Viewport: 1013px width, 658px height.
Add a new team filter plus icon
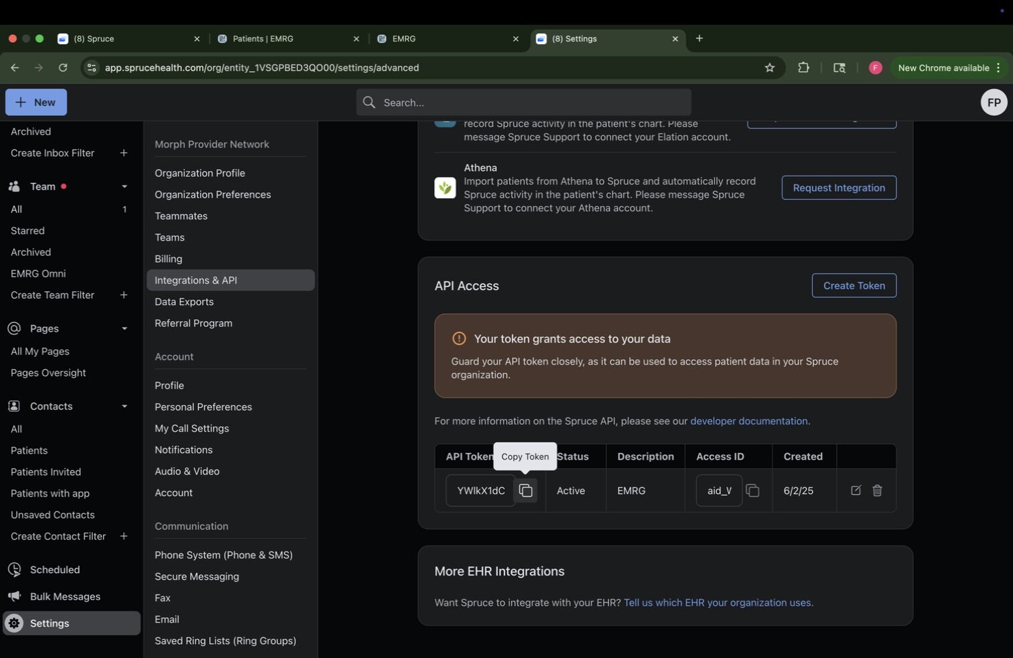tap(123, 295)
